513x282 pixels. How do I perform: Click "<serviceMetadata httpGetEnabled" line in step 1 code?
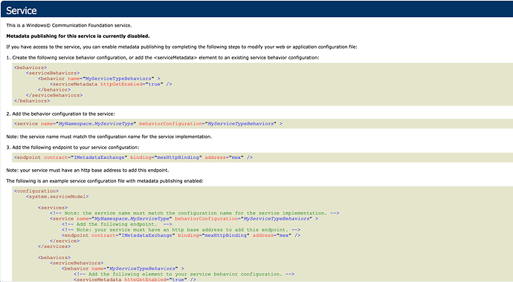pos(111,84)
